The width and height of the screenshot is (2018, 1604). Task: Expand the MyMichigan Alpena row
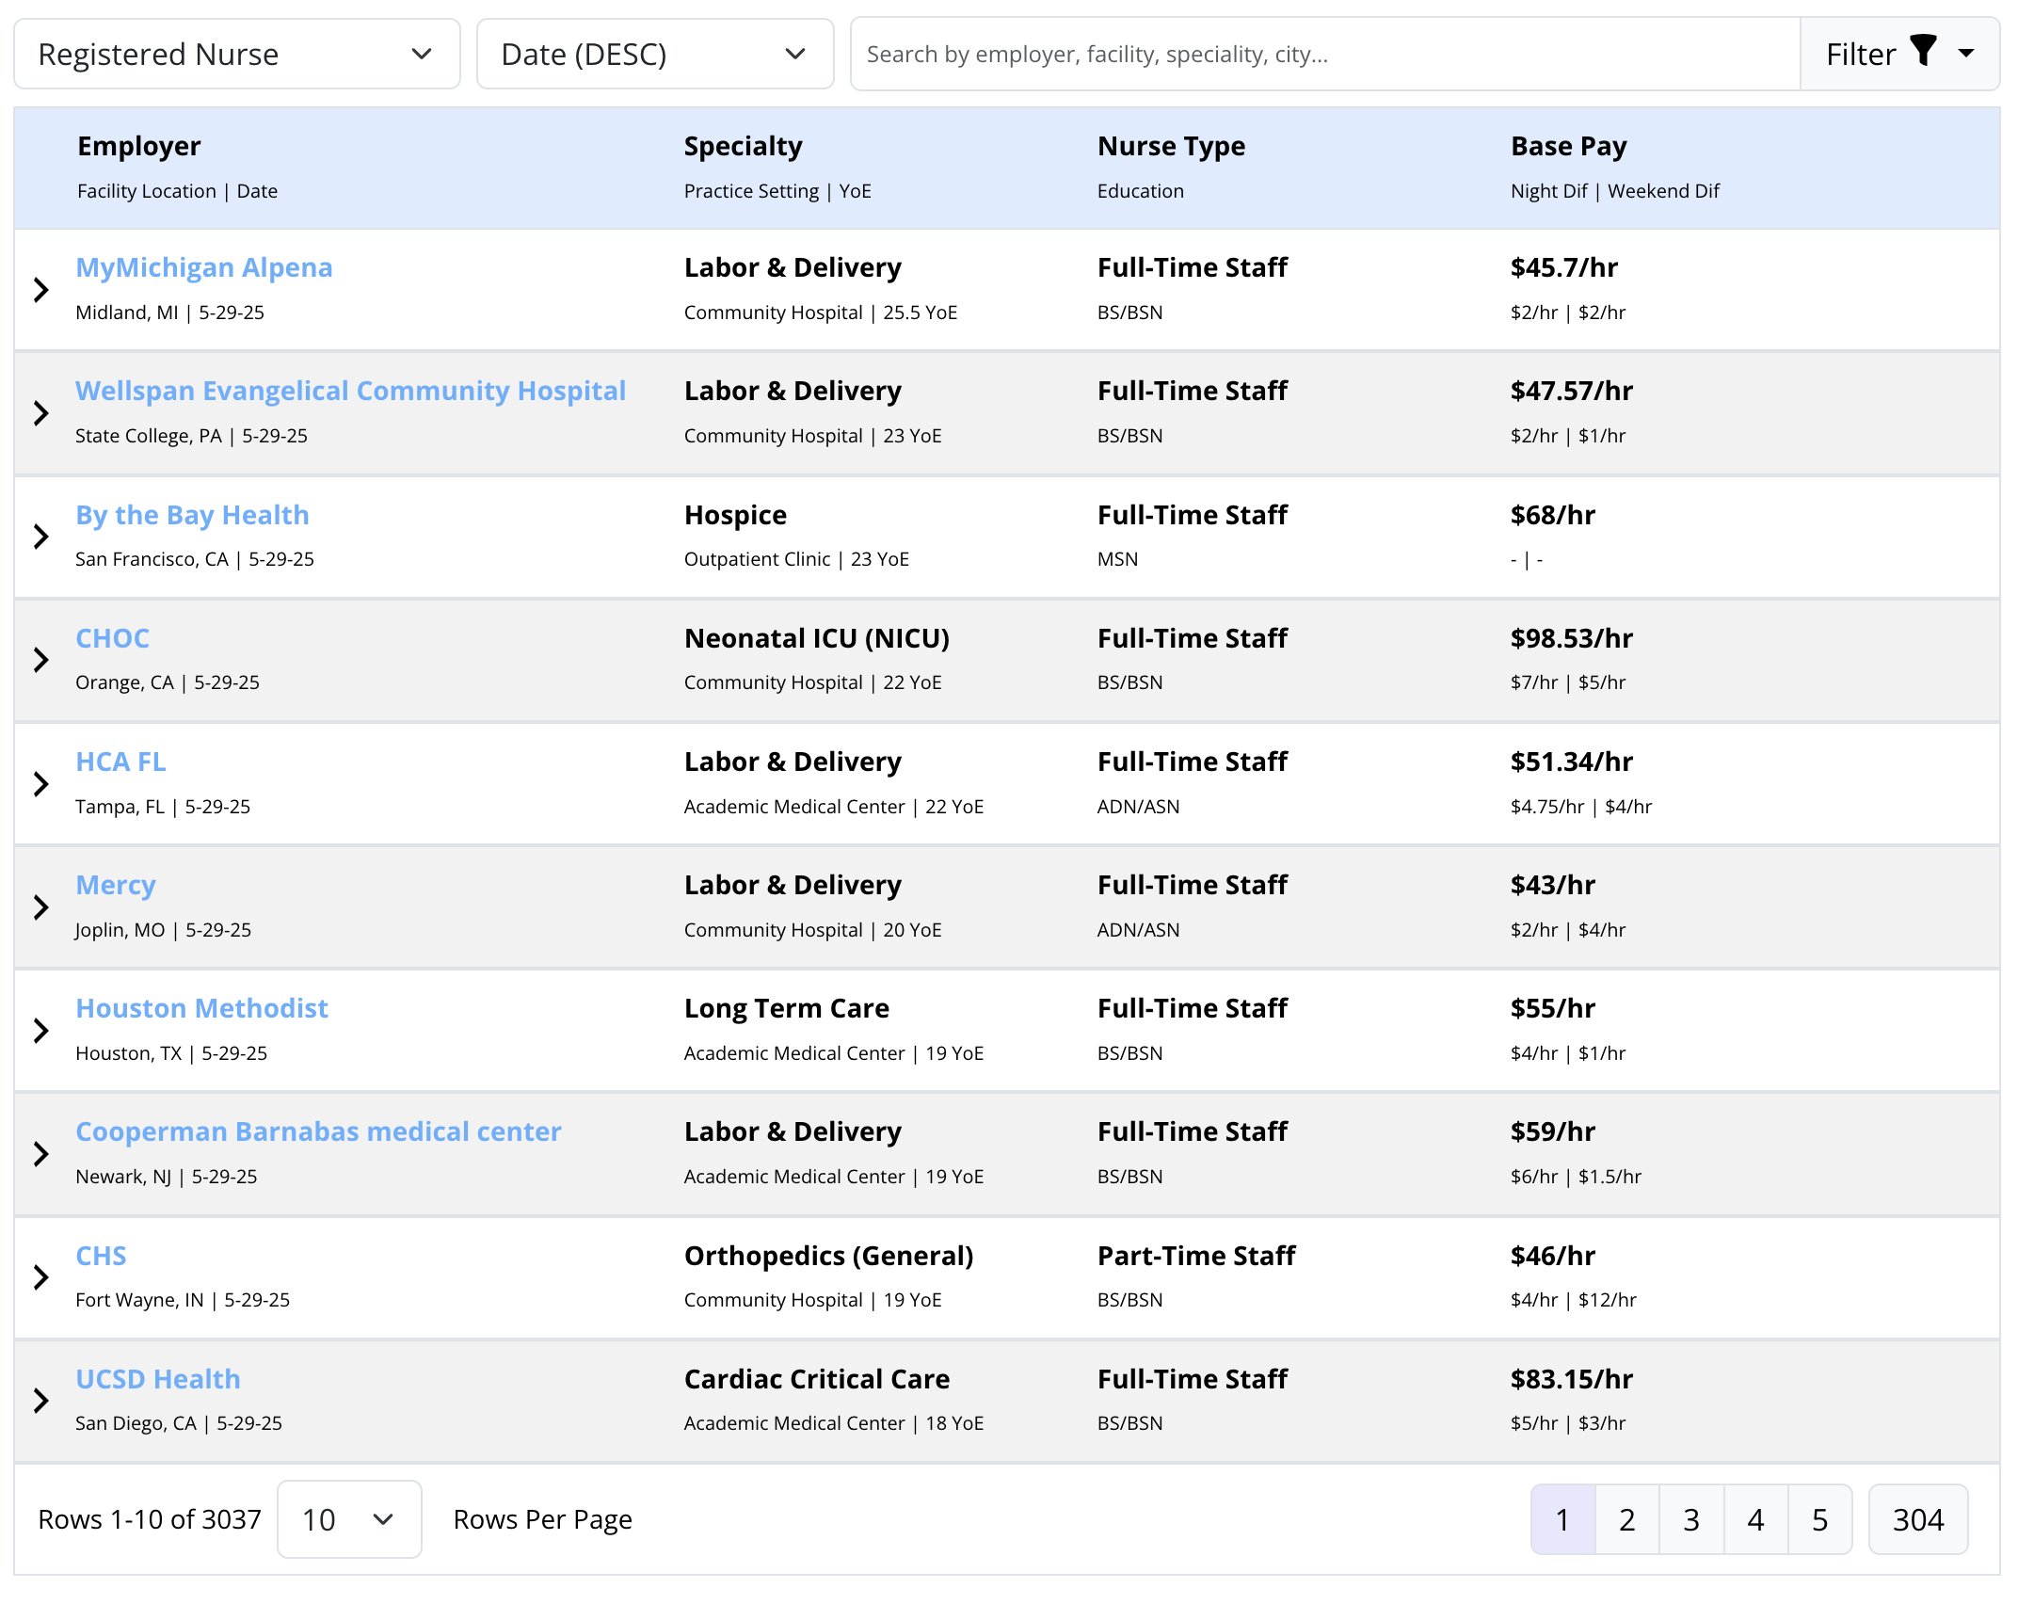(x=41, y=290)
